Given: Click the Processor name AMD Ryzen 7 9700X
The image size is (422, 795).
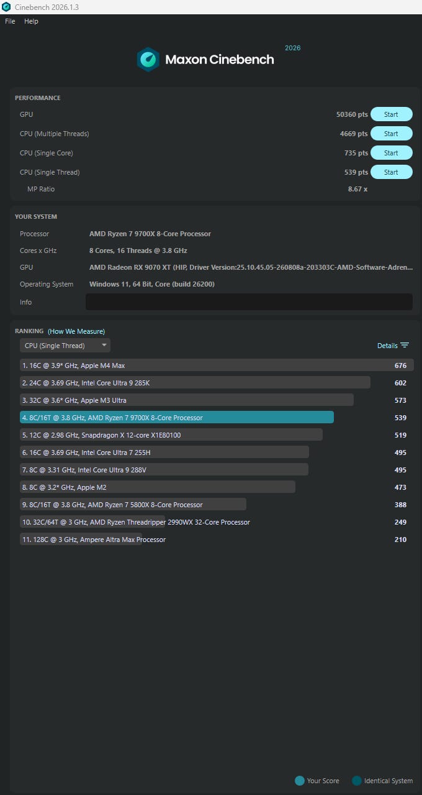Looking at the screenshot, I should [150, 234].
